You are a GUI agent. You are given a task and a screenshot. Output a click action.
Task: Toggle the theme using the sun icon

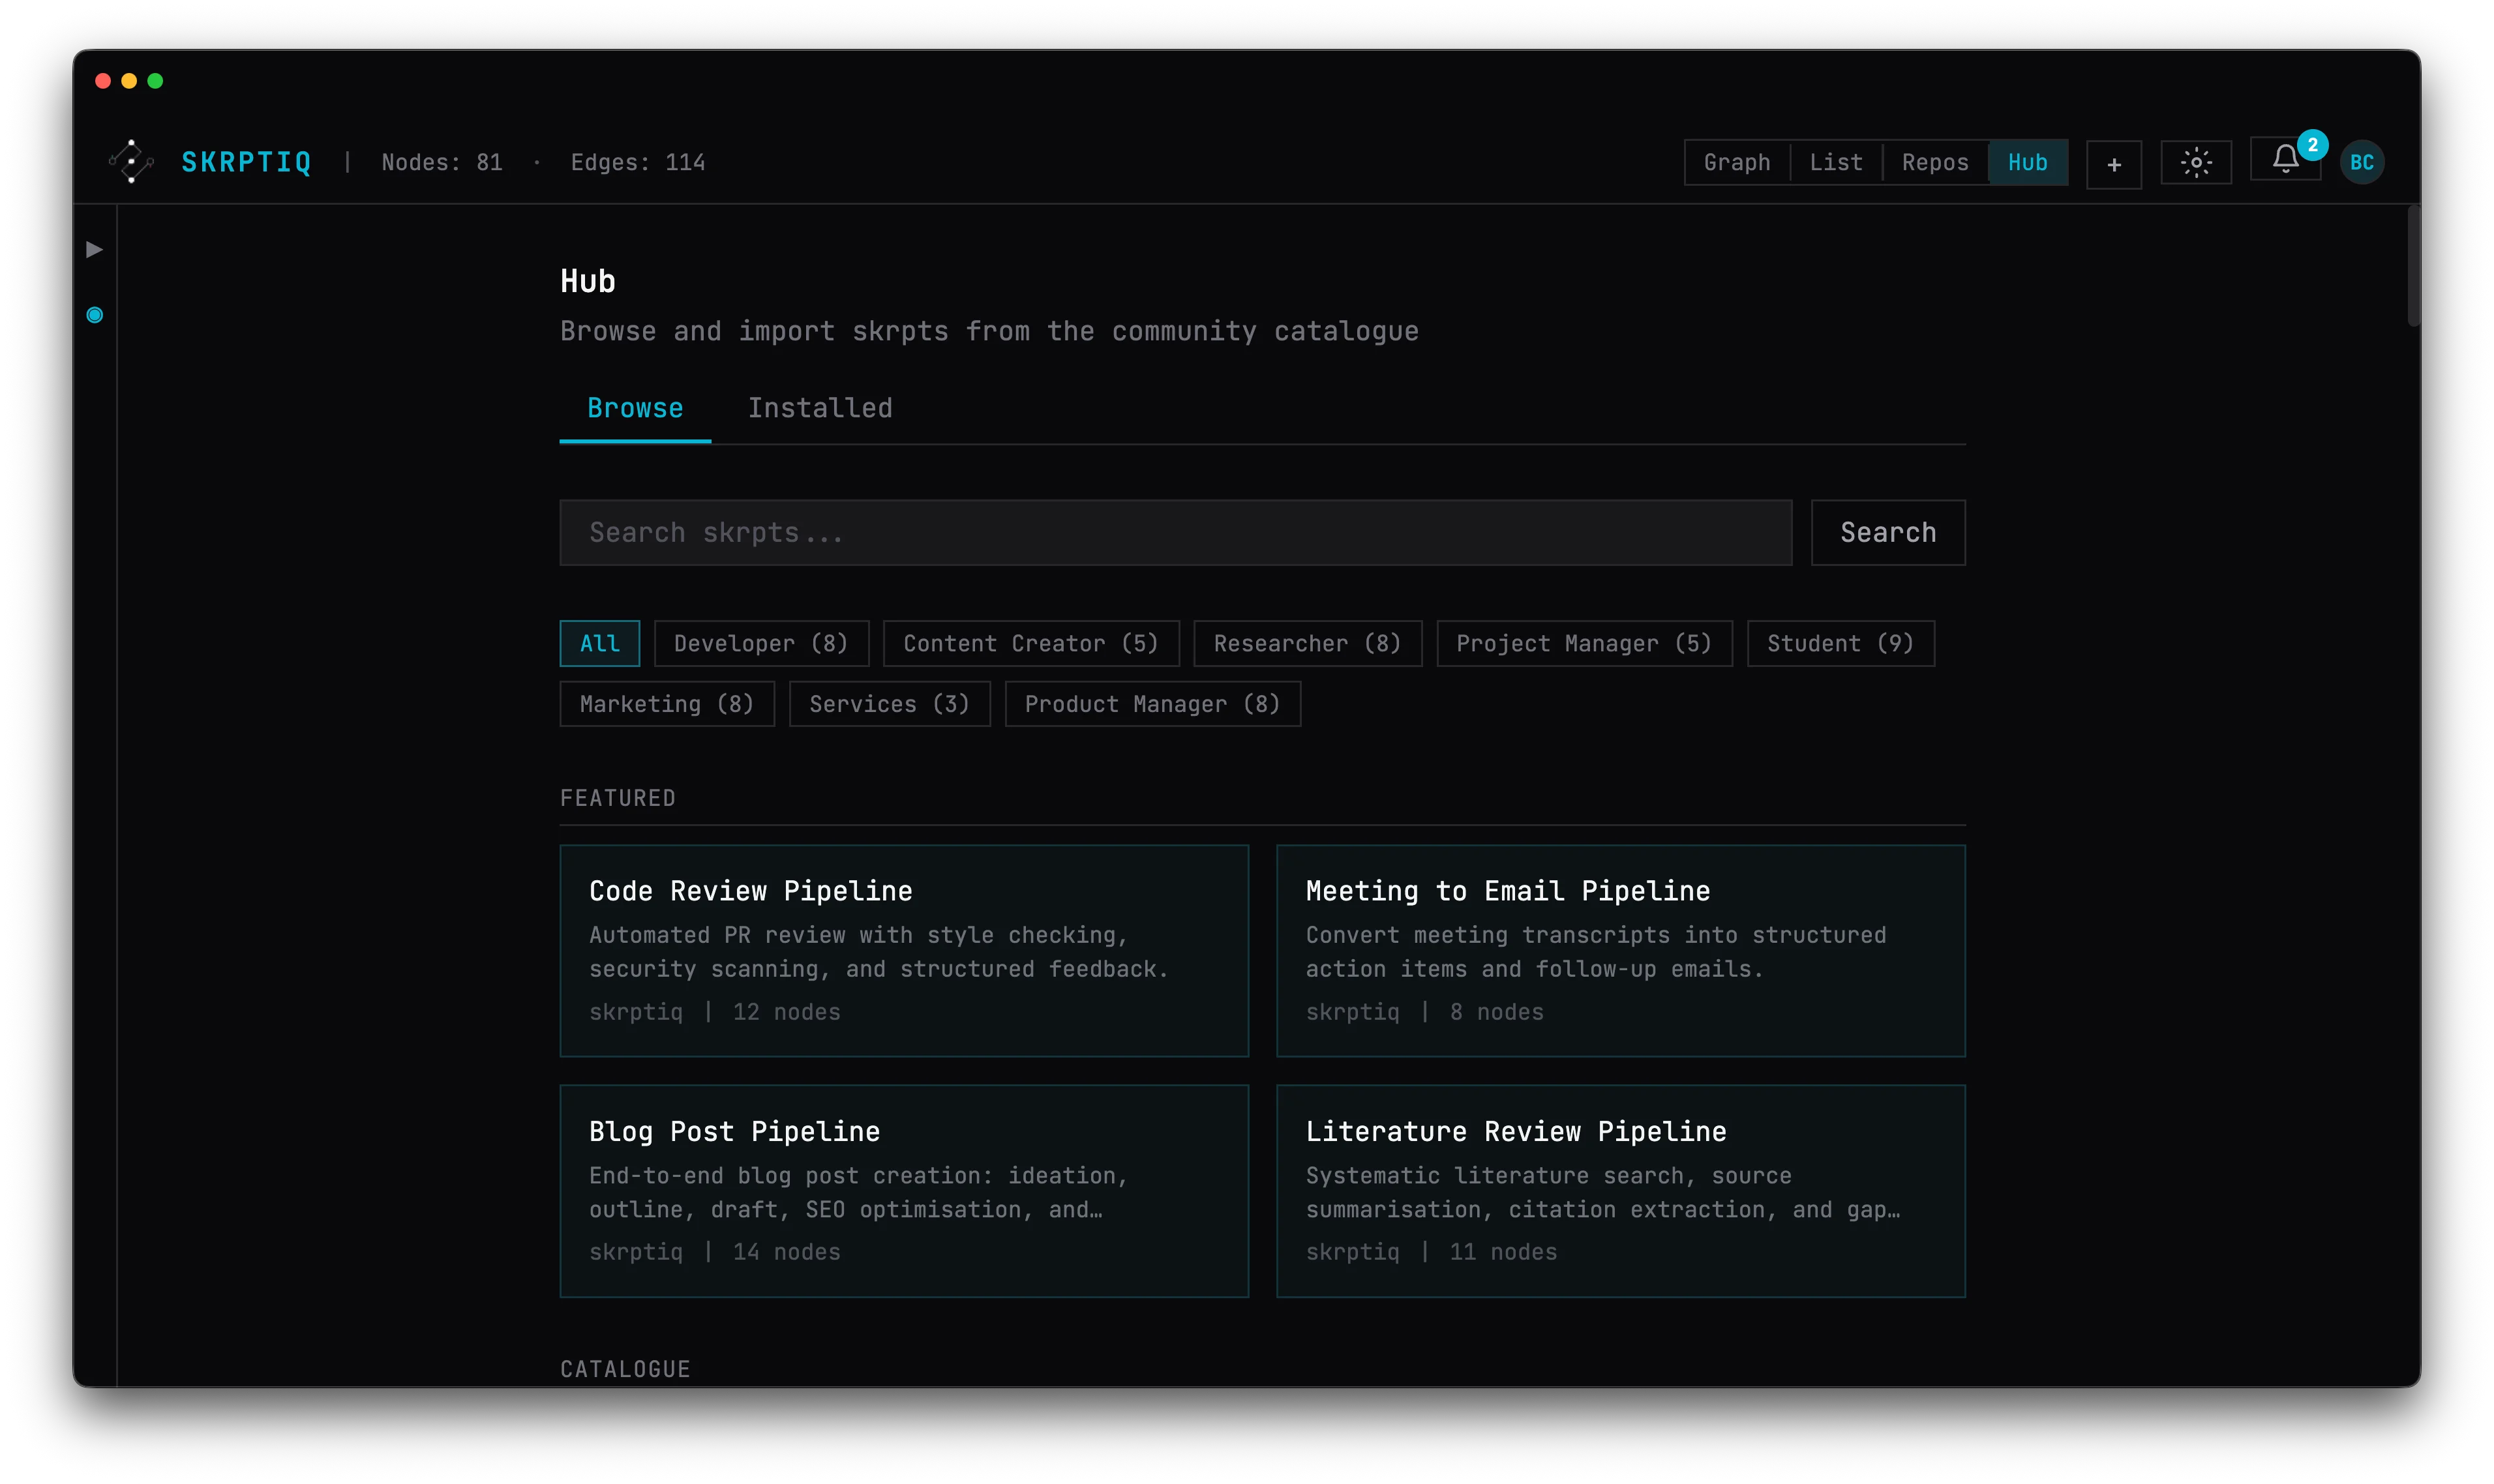(2195, 161)
